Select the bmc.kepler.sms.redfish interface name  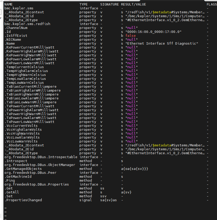pos(27,24)
